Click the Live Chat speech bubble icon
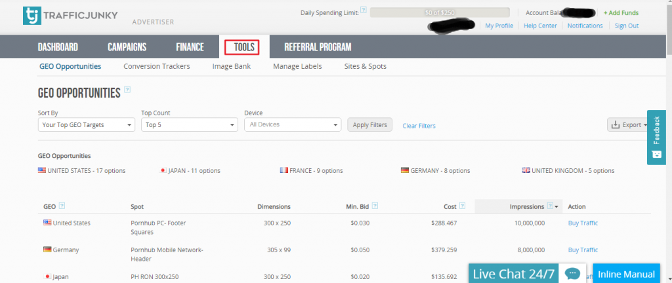672x283 pixels. tap(572, 274)
